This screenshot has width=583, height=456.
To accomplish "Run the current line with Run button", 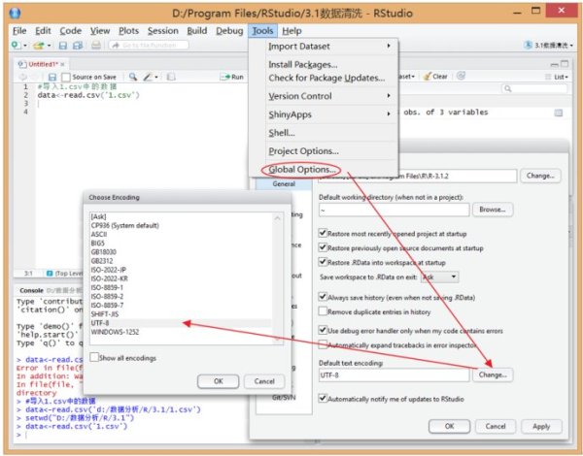I will [232, 77].
